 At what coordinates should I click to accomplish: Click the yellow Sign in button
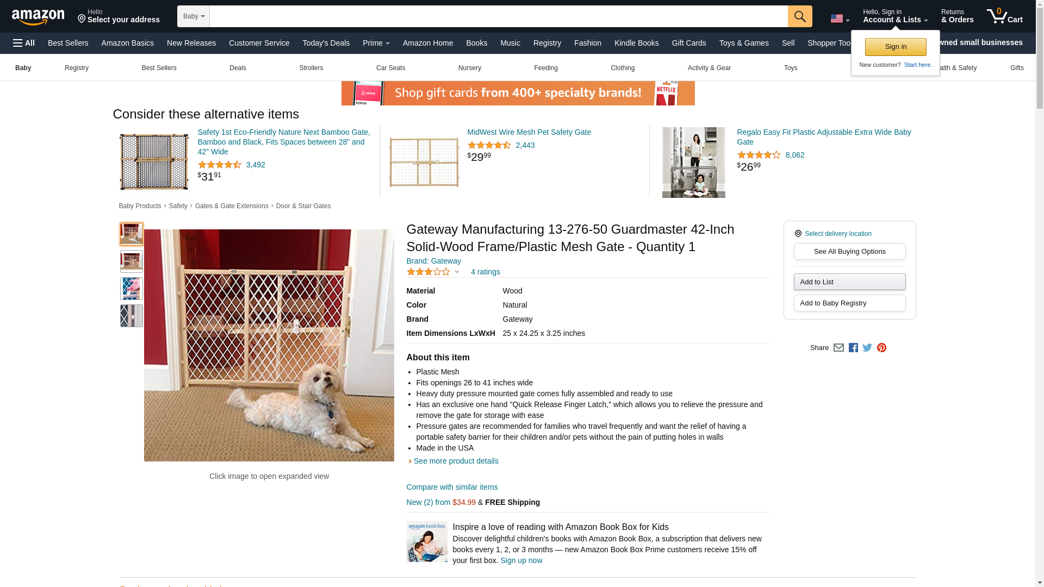click(896, 47)
